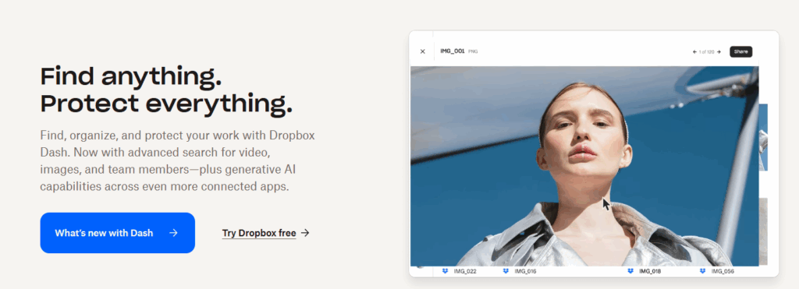
Task: Go to previous image with left arrow
Action: pyautogui.click(x=694, y=52)
